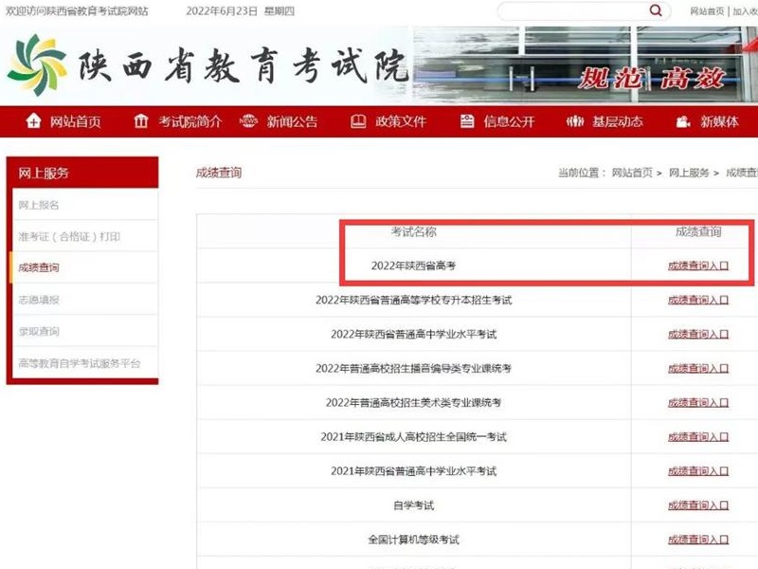The width and height of the screenshot is (758, 569).
Task: Click the magnifier search icon
Action: (656, 10)
